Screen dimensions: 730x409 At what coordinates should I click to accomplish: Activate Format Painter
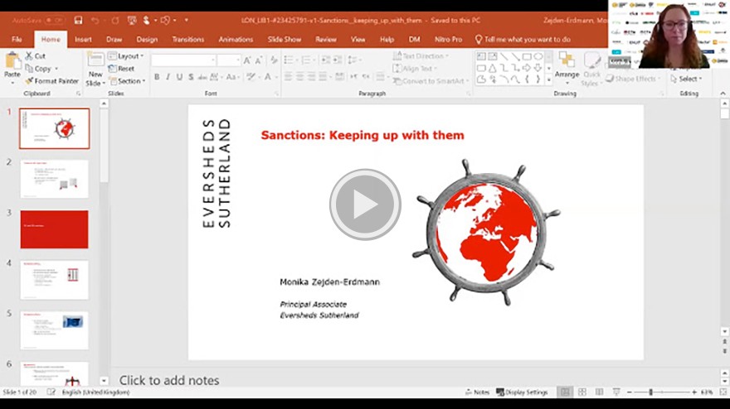coord(51,81)
